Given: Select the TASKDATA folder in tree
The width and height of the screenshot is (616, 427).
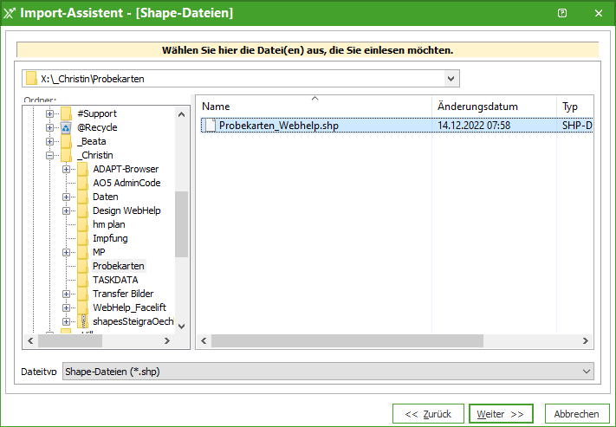Looking at the screenshot, I should pyautogui.click(x=114, y=280).
